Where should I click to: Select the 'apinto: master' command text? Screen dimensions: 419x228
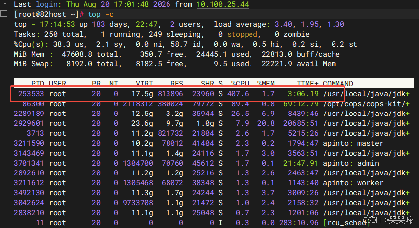pos(353,143)
